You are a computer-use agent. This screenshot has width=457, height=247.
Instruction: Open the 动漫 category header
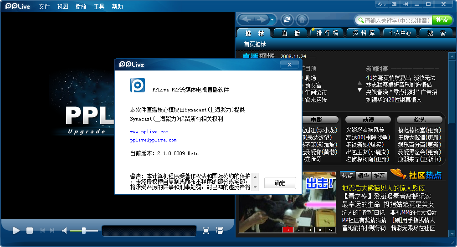click(x=368, y=120)
